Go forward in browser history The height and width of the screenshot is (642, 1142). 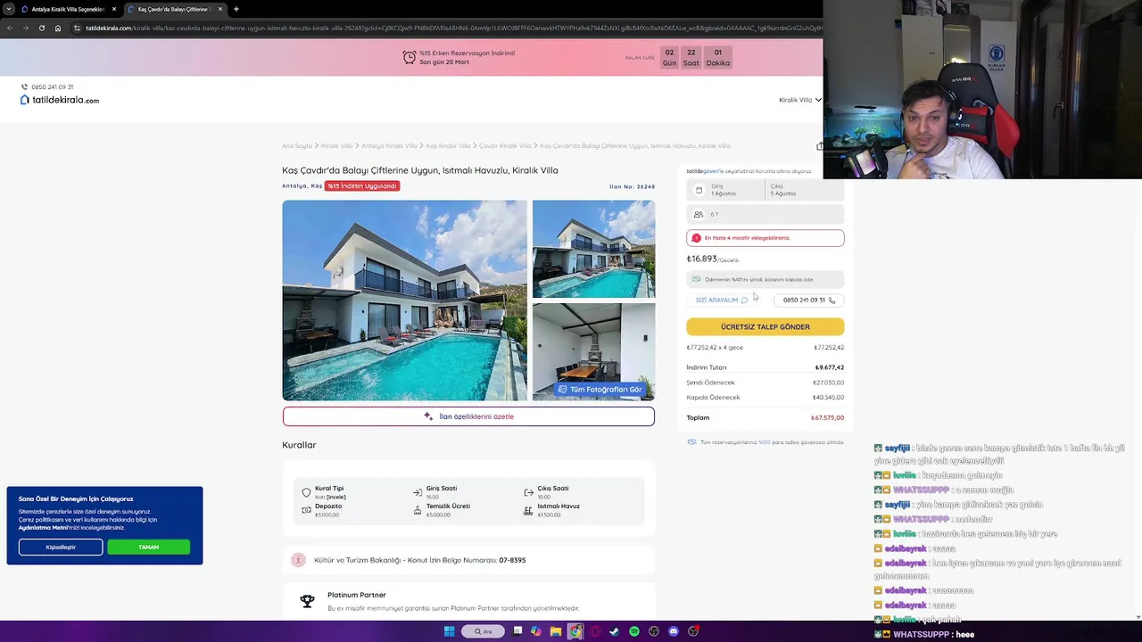tap(26, 28)
